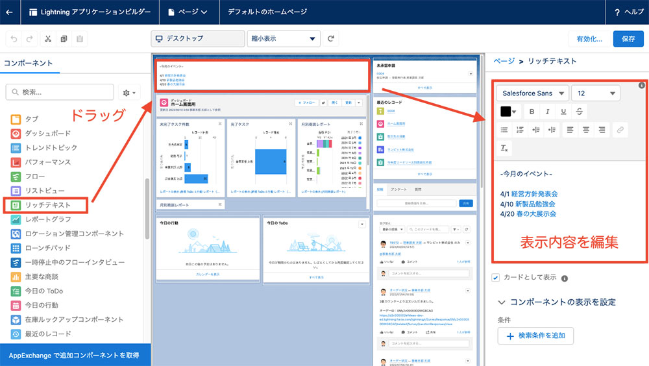Select the 最近のレコード component
The width and height of the screenshot is (649, 366).
pos(42,334)
